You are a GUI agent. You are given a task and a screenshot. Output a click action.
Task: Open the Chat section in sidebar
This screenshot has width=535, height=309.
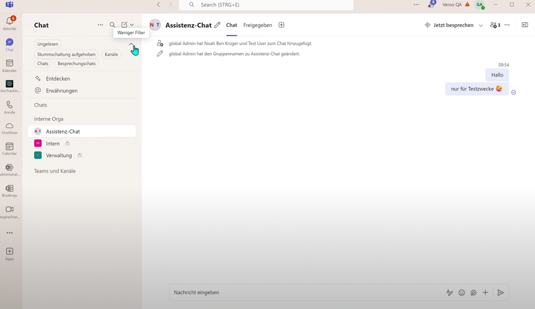(9, 44)
